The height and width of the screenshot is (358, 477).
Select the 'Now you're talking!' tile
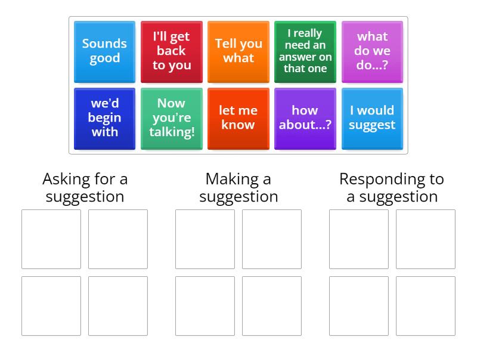pos(171,118)
